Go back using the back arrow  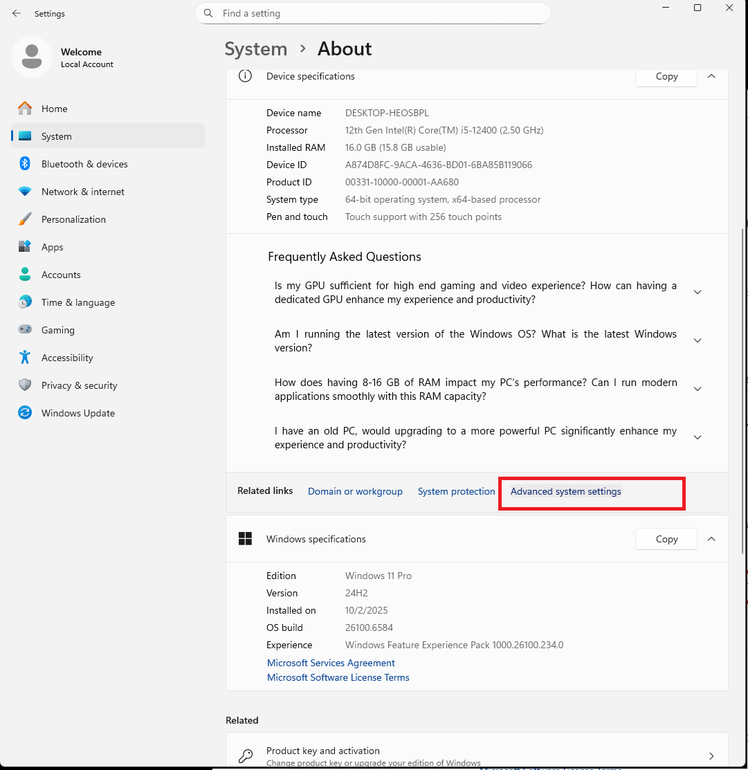pos(17,13)
